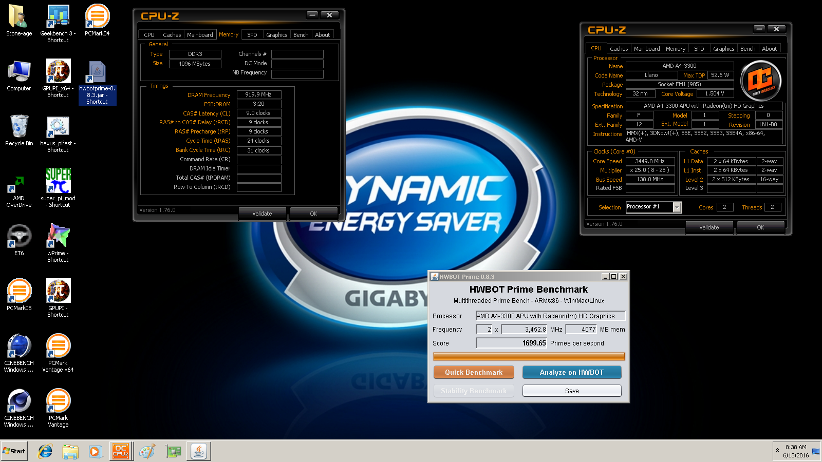Launch wPrime shortcut

58,243
